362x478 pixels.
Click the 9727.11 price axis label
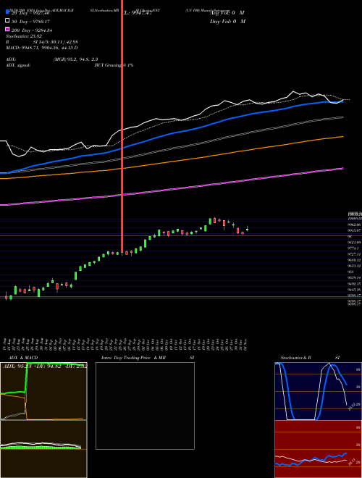[355, 254]
